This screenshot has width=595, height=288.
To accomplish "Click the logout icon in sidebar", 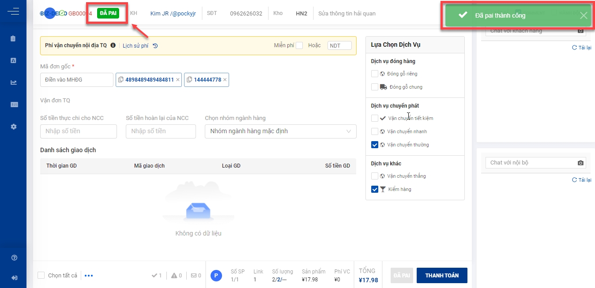I will [x=14, y=277].
